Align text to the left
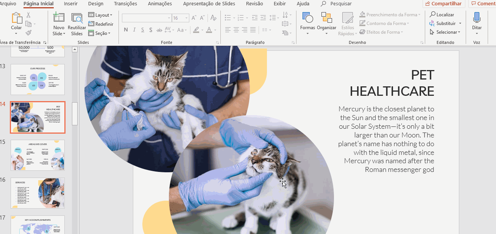Screen dimensions: 496x234 [x=228, y=30]
